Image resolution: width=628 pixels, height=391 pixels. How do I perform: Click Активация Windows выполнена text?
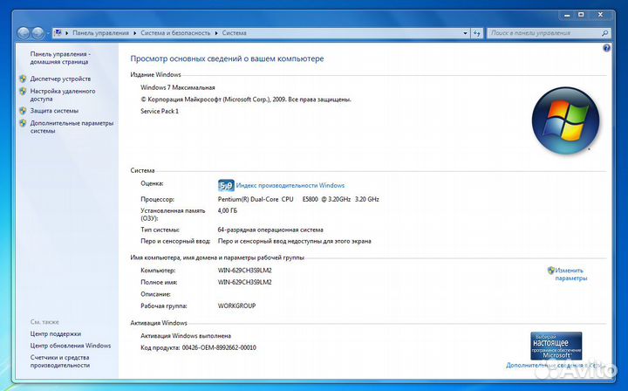point(186,336)
